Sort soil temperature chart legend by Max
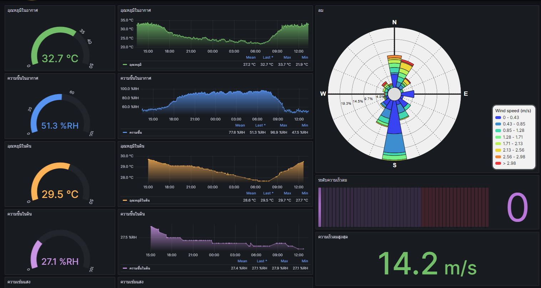The image size is (541, 288). (x=287, y=193)
